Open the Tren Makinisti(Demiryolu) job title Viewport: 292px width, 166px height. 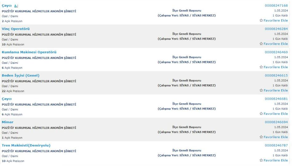click(x=26, y=145)
